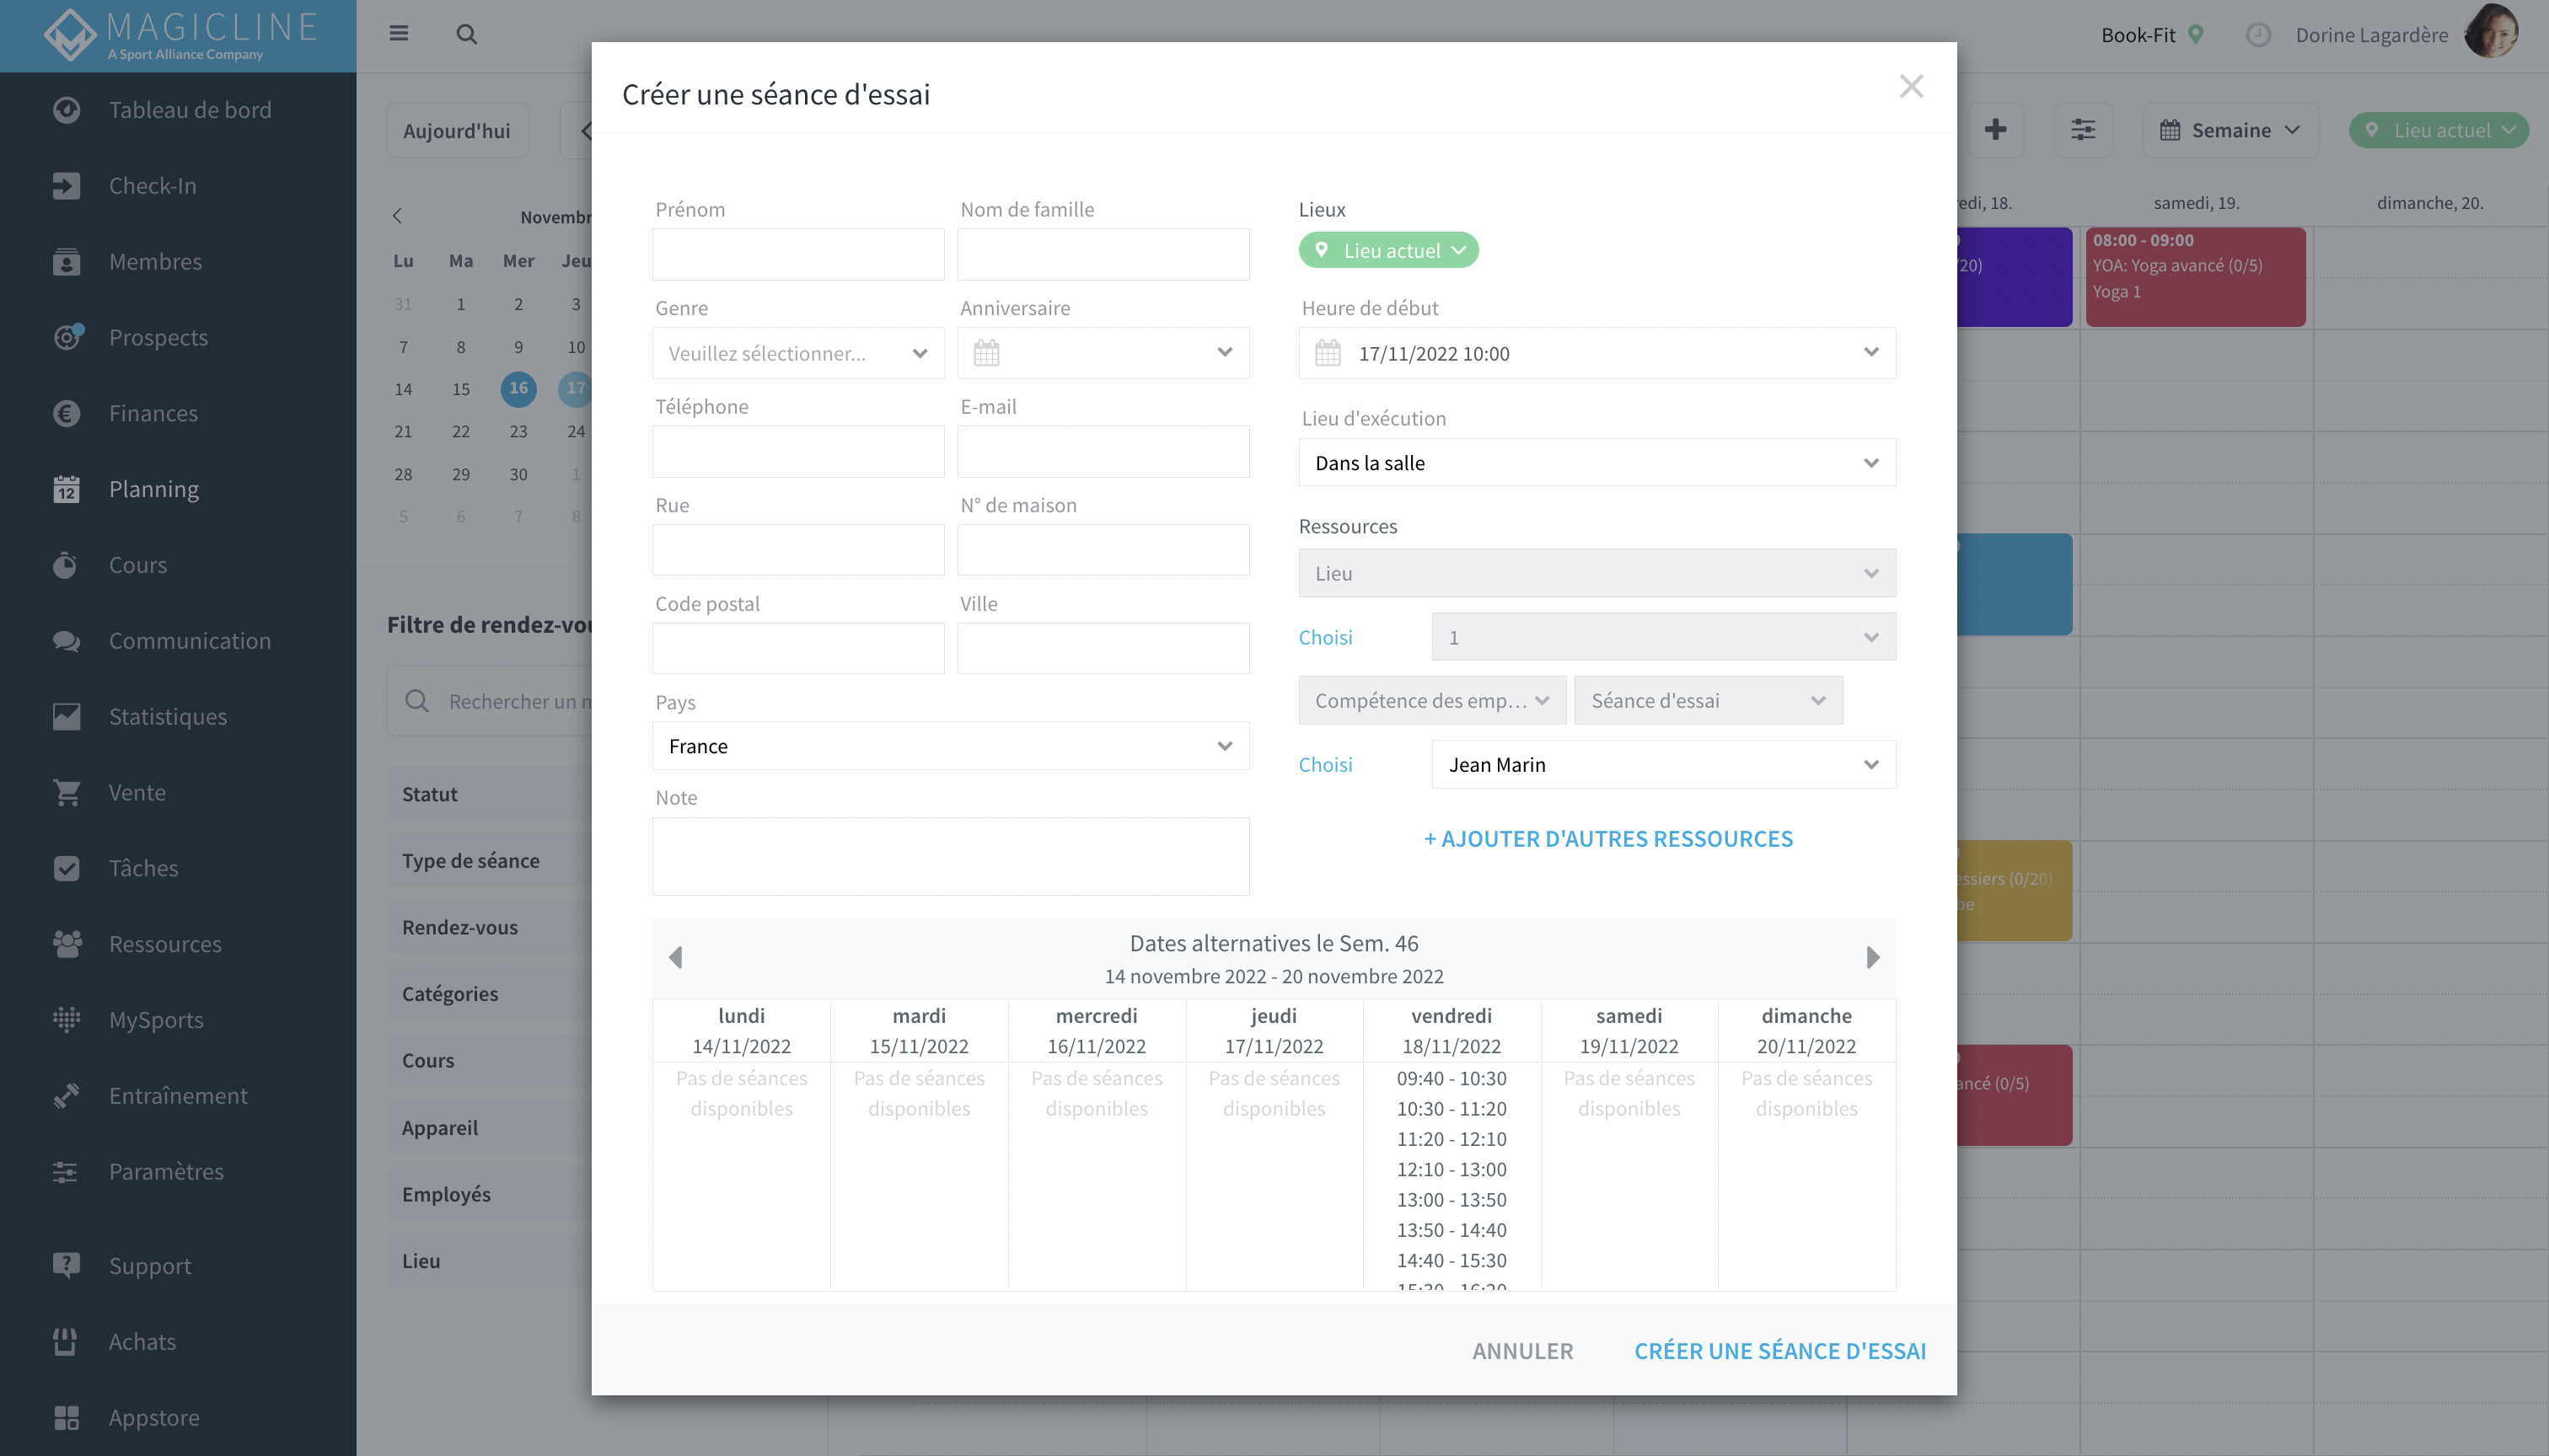Open Ressources Lieu dropdown
The image size is (2549, 1456).
pos(1596,573)
